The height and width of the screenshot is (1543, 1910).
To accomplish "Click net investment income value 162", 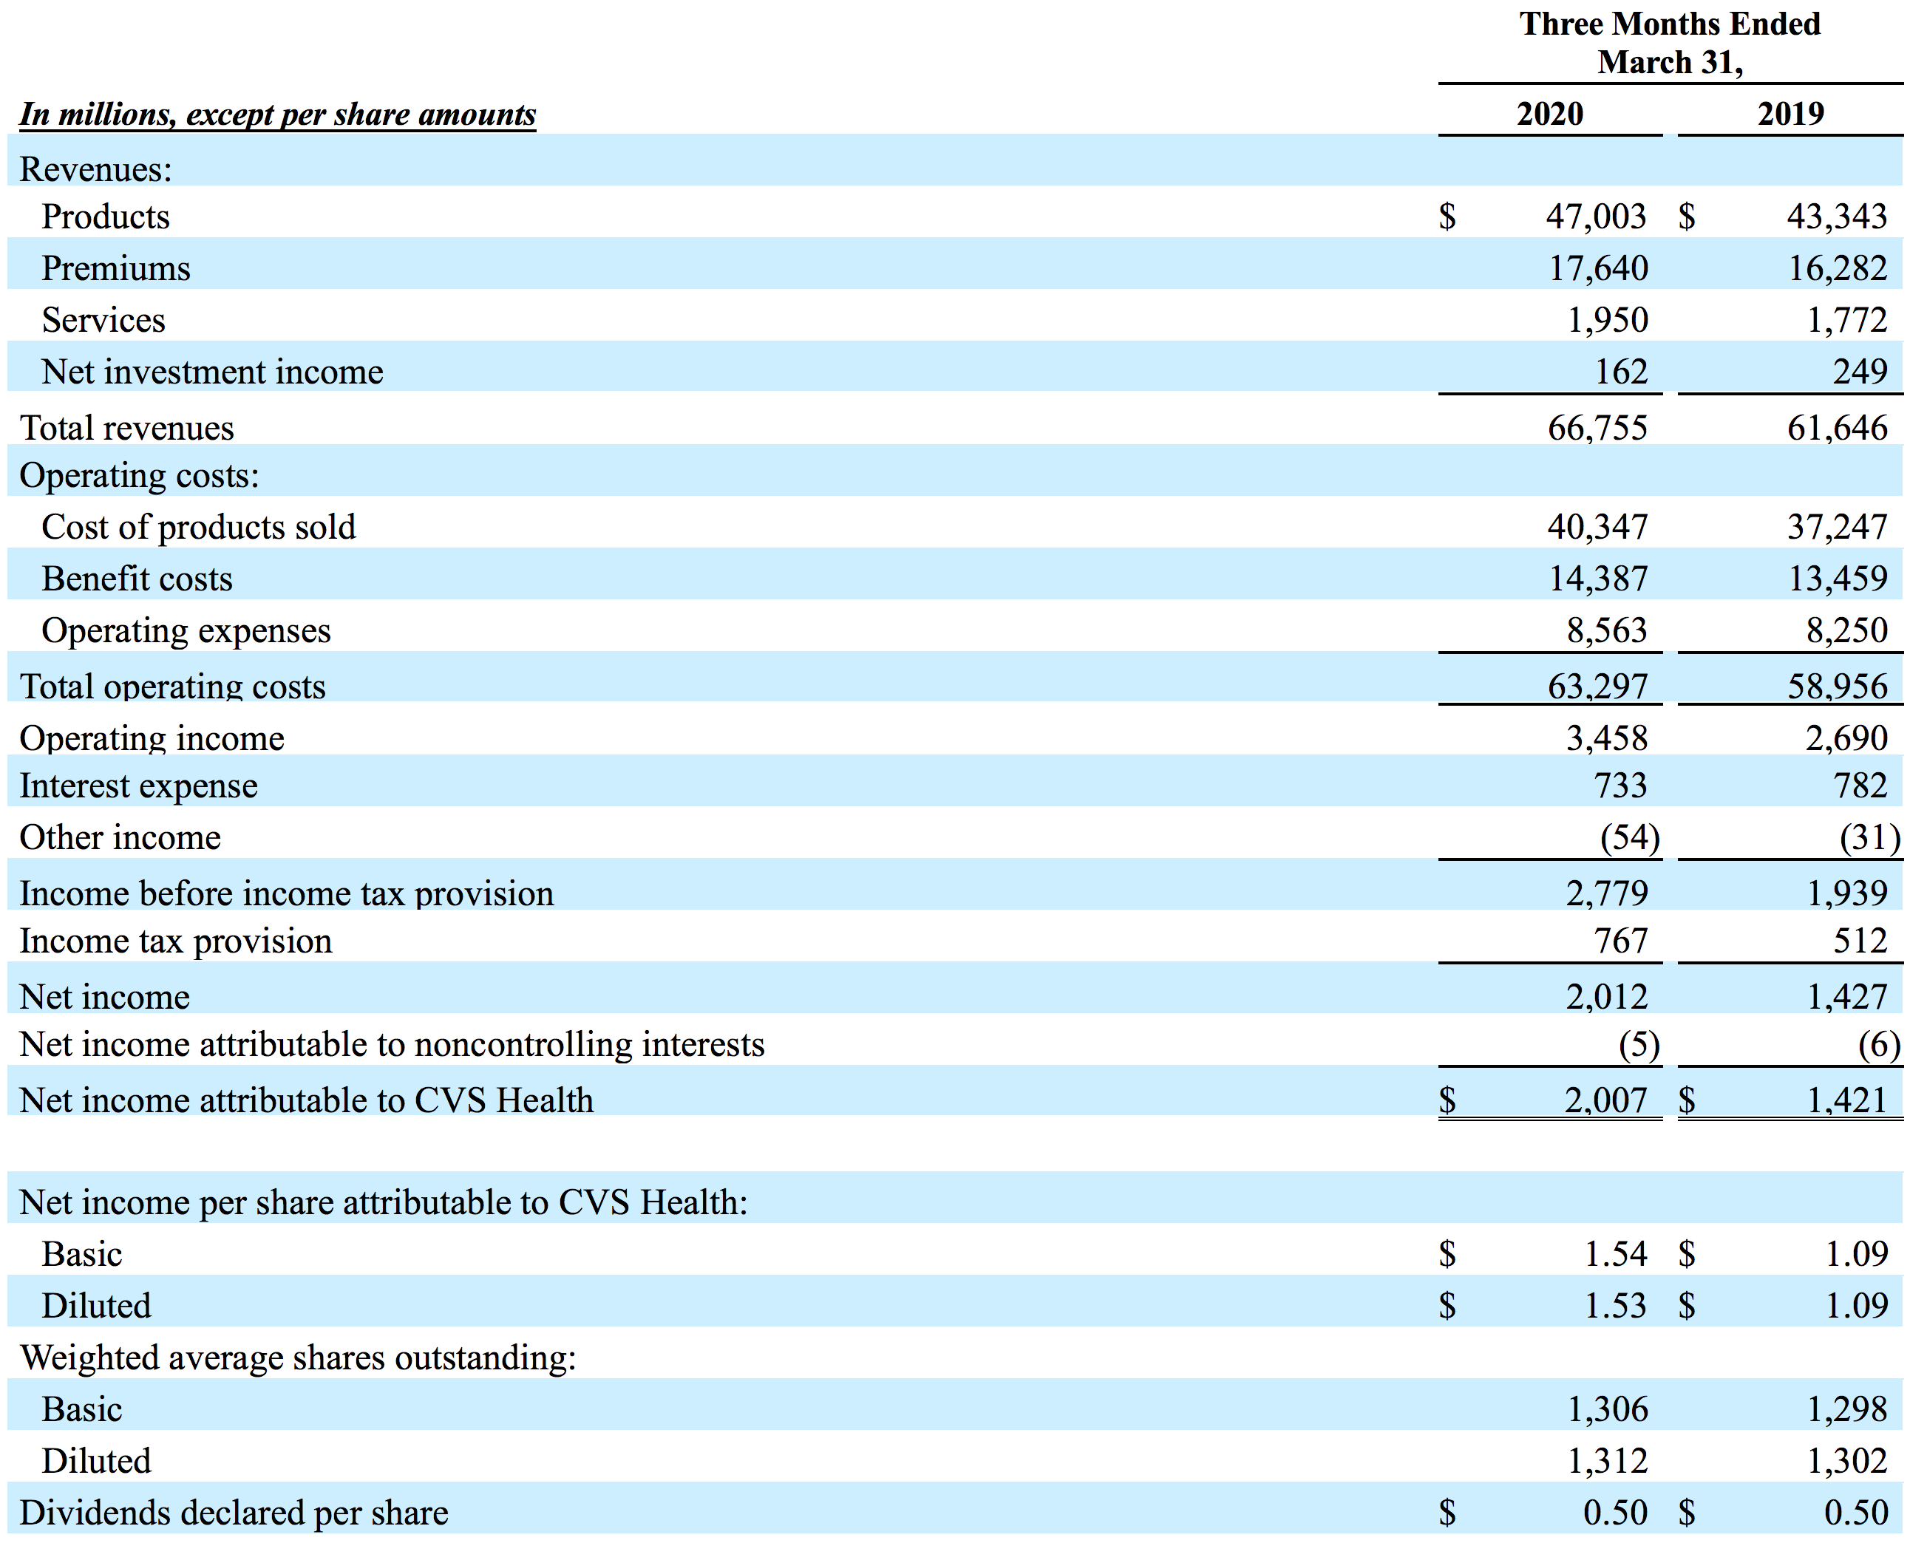I will coord(1621,371).
